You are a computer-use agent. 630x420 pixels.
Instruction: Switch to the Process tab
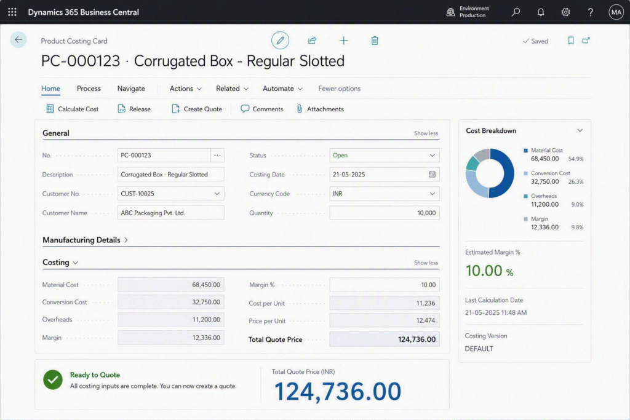[89, 89]
